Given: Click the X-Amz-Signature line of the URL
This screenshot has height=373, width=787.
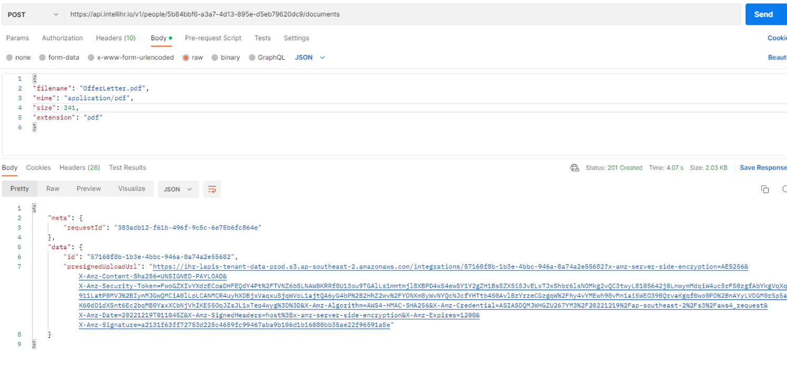Looking at the screenshot, I should [234, 325].
